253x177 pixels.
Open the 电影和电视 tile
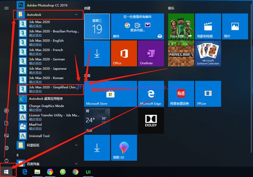[x=208, y=26]
